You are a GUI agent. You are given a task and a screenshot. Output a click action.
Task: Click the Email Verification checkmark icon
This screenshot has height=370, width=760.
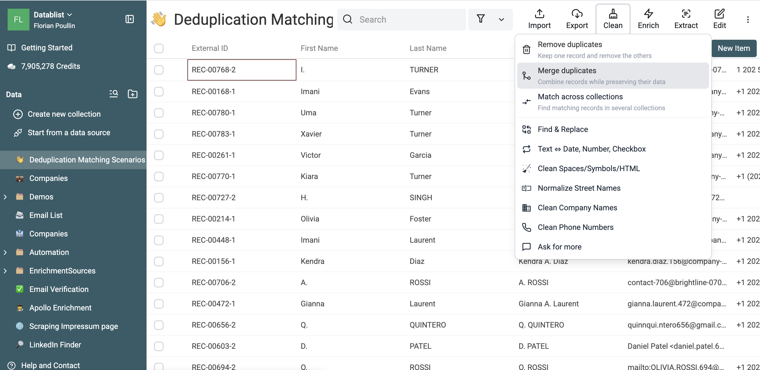coord(19,289)
